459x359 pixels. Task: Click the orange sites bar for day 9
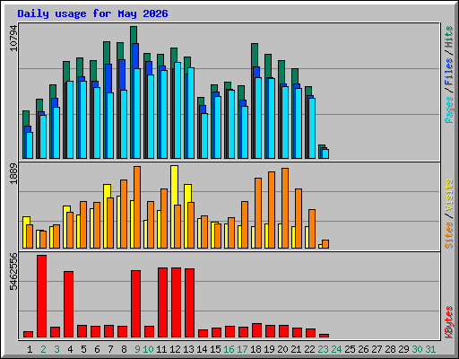point(137,207)
